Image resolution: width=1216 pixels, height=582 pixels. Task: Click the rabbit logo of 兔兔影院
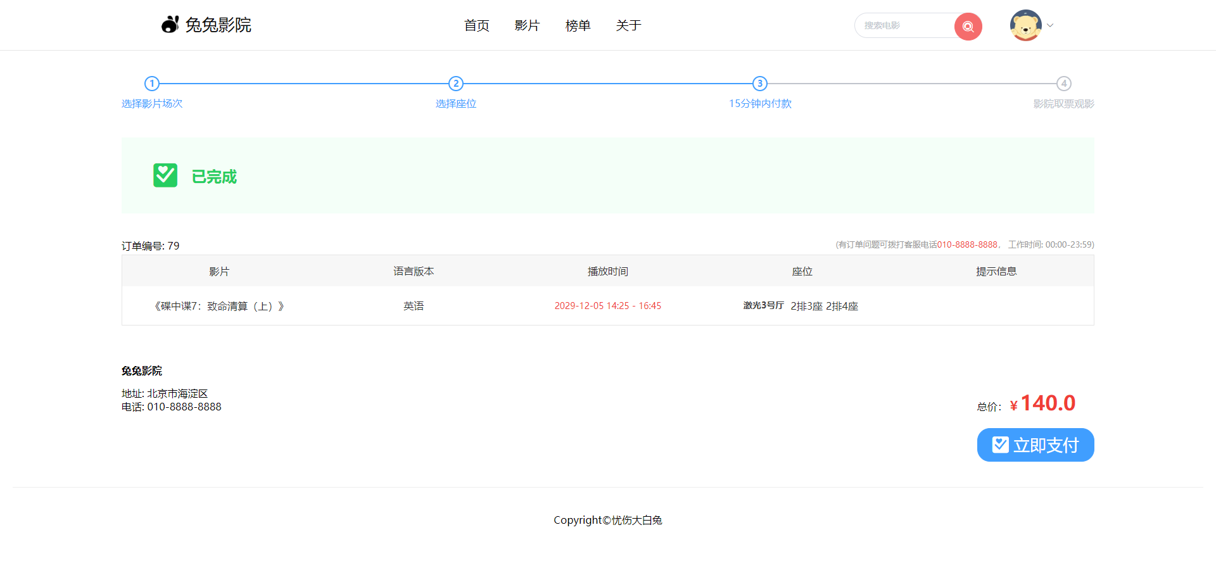168,24
